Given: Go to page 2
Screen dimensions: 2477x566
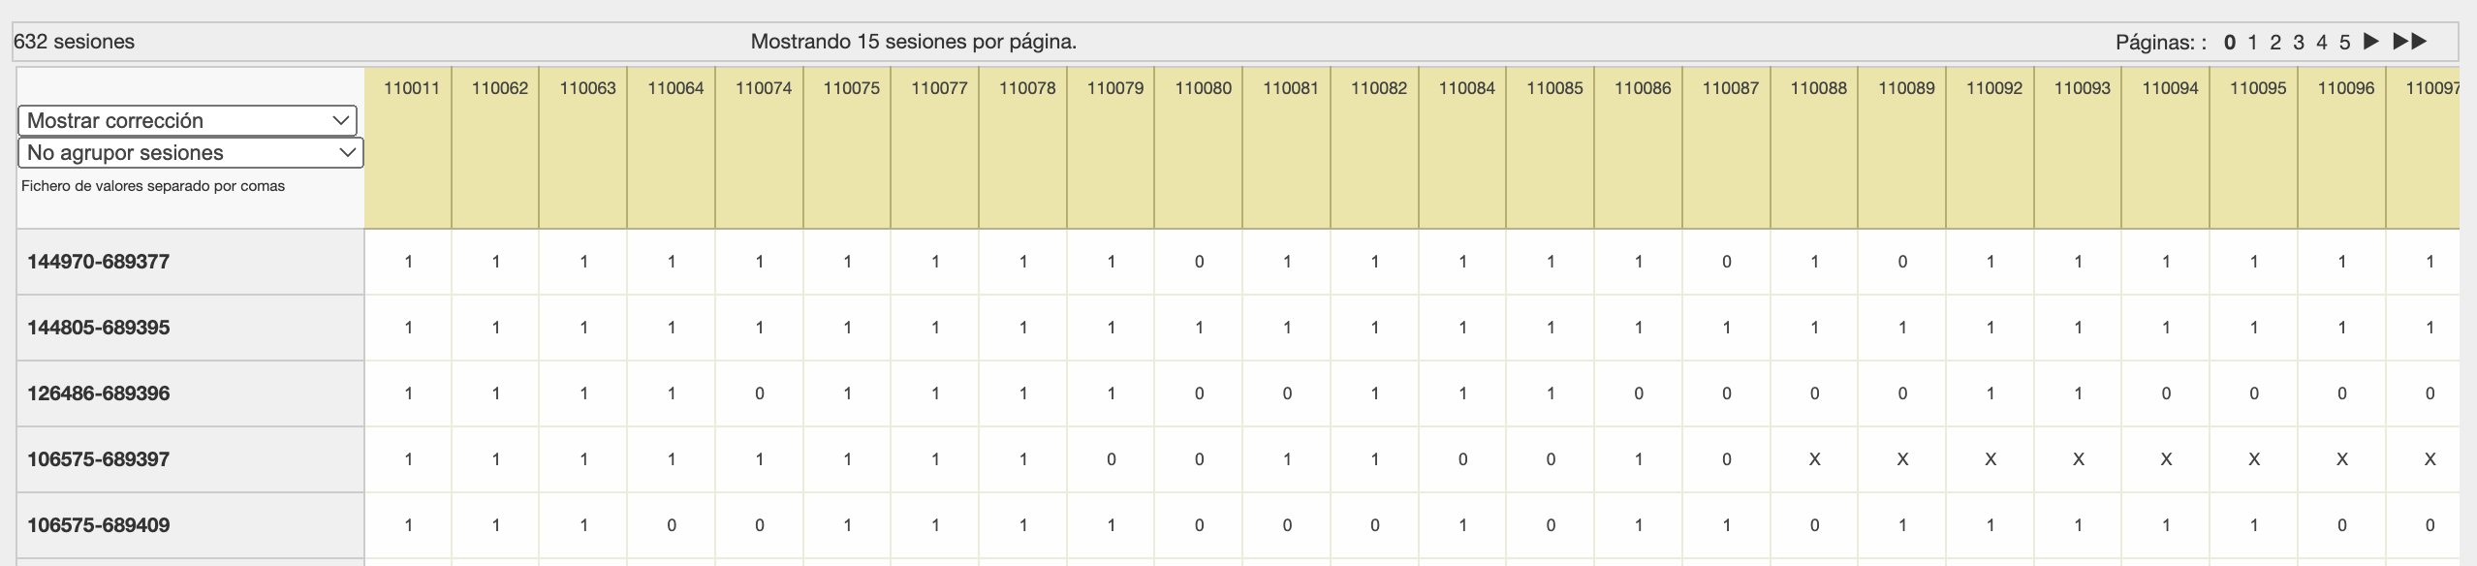Looking at the screenshot, I should coord(2275,43).
